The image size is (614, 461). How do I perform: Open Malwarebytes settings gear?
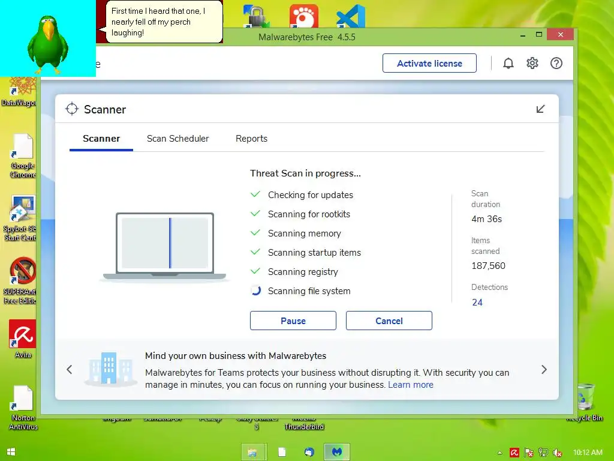[x=532, y=63]
